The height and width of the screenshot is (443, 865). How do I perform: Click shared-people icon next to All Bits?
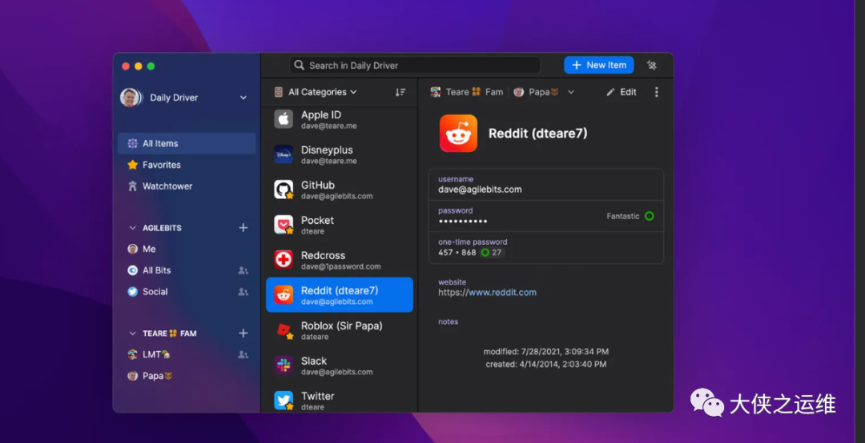(243, 270)
